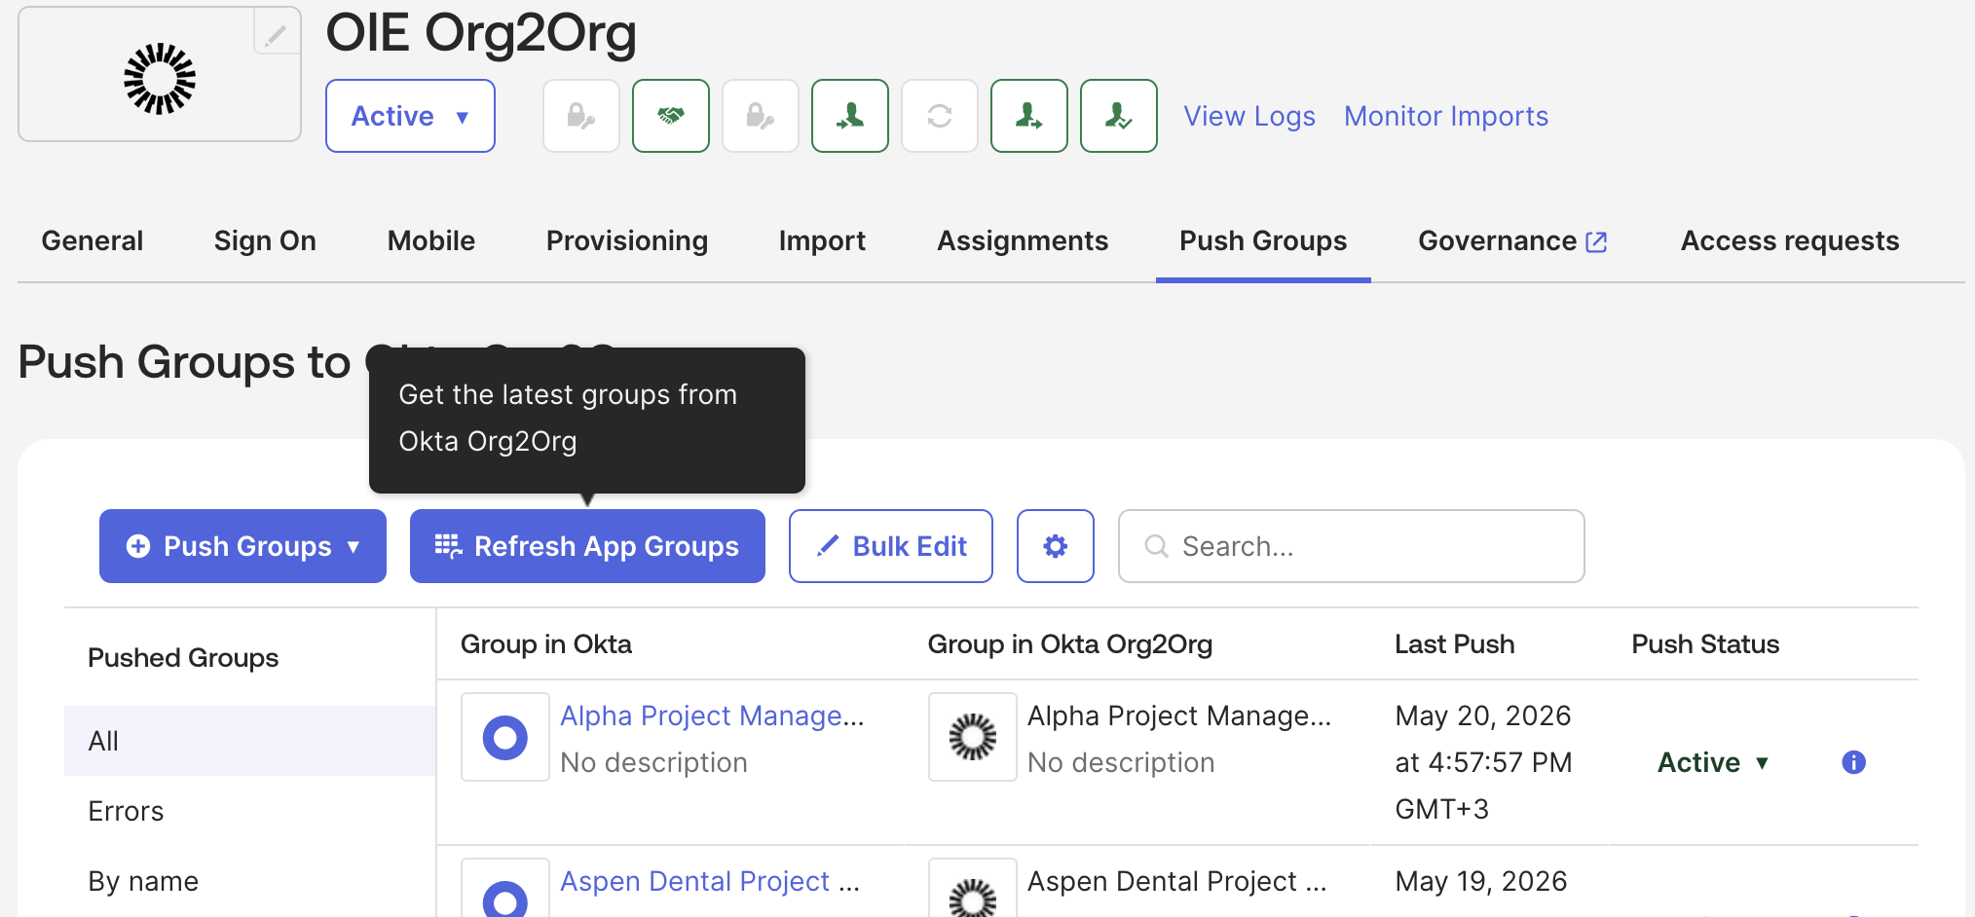
Task: Click the OIE Org2Org sunburst app logo
Action: [160, 79]
